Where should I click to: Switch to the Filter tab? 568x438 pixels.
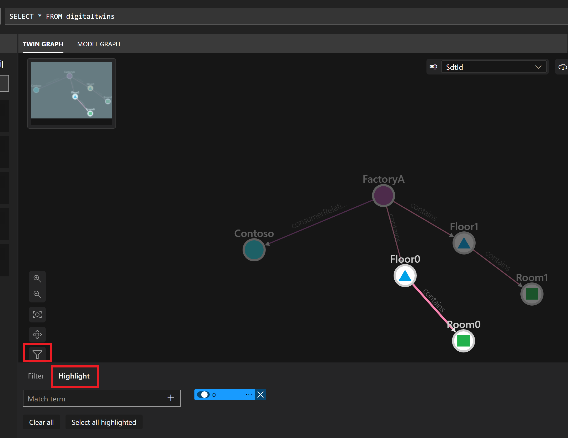coord(36,376)
